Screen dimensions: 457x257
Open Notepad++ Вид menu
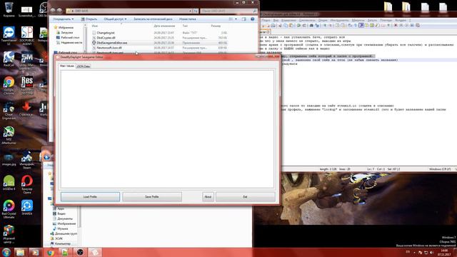(x=276, y=21)
